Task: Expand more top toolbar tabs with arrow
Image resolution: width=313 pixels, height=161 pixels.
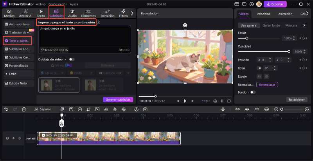Action: [132, 13]
